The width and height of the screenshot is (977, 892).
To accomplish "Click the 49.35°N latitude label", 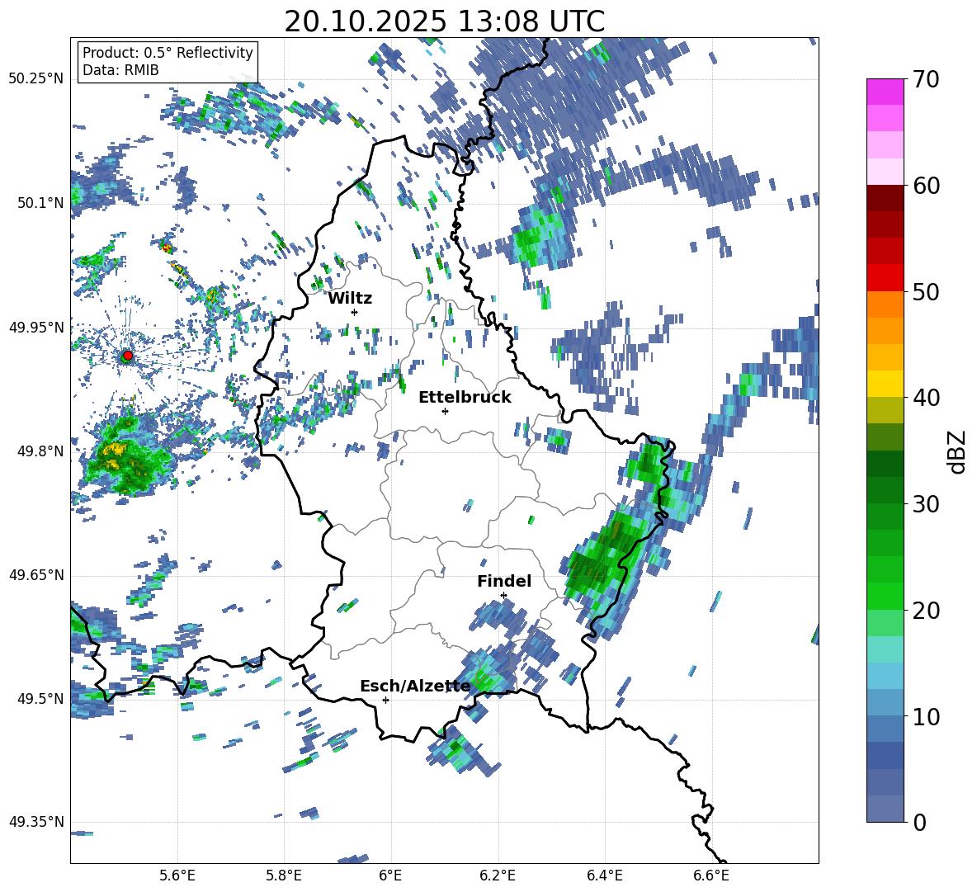I will click(x=36, y=822).
